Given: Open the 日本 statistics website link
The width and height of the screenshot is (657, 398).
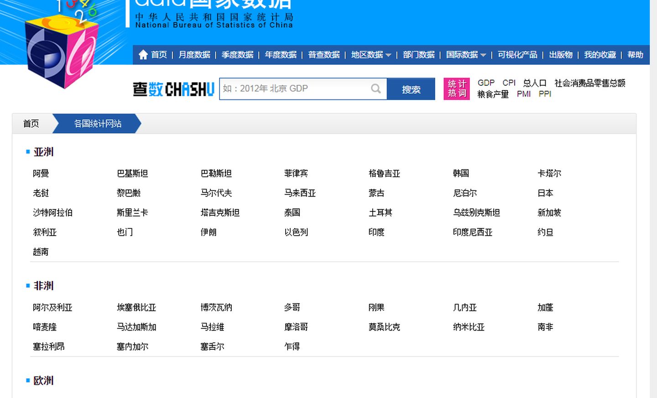Looking at the screenshot, I should [545, 193].
